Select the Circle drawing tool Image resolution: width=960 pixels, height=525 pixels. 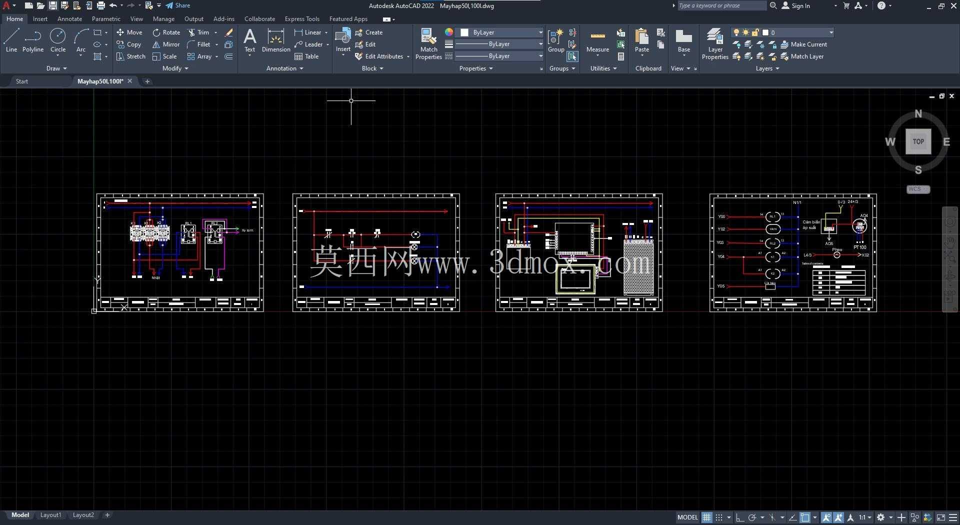(x=58, y=40)
